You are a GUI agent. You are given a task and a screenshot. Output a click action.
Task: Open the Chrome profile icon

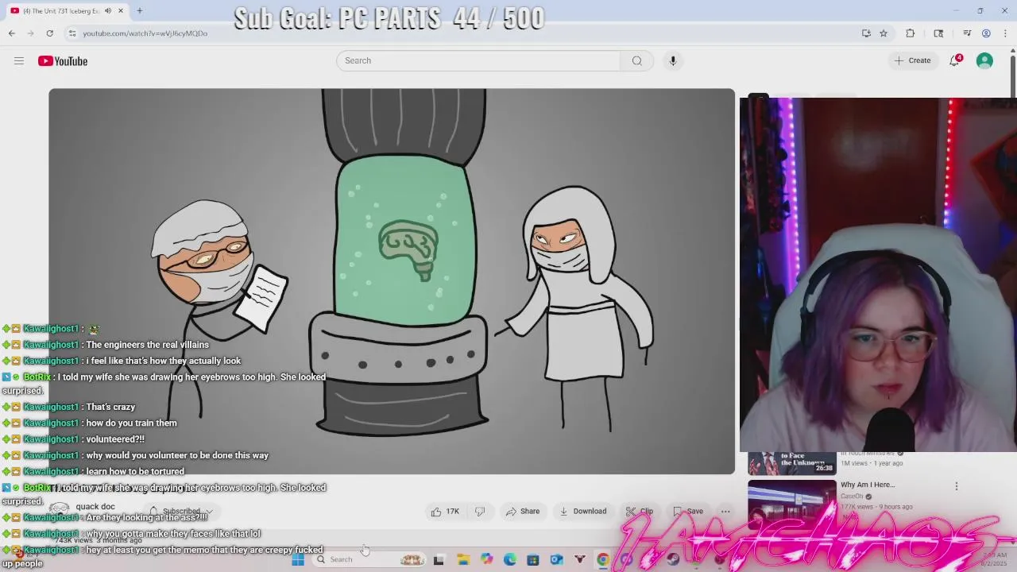click(986, 33)
